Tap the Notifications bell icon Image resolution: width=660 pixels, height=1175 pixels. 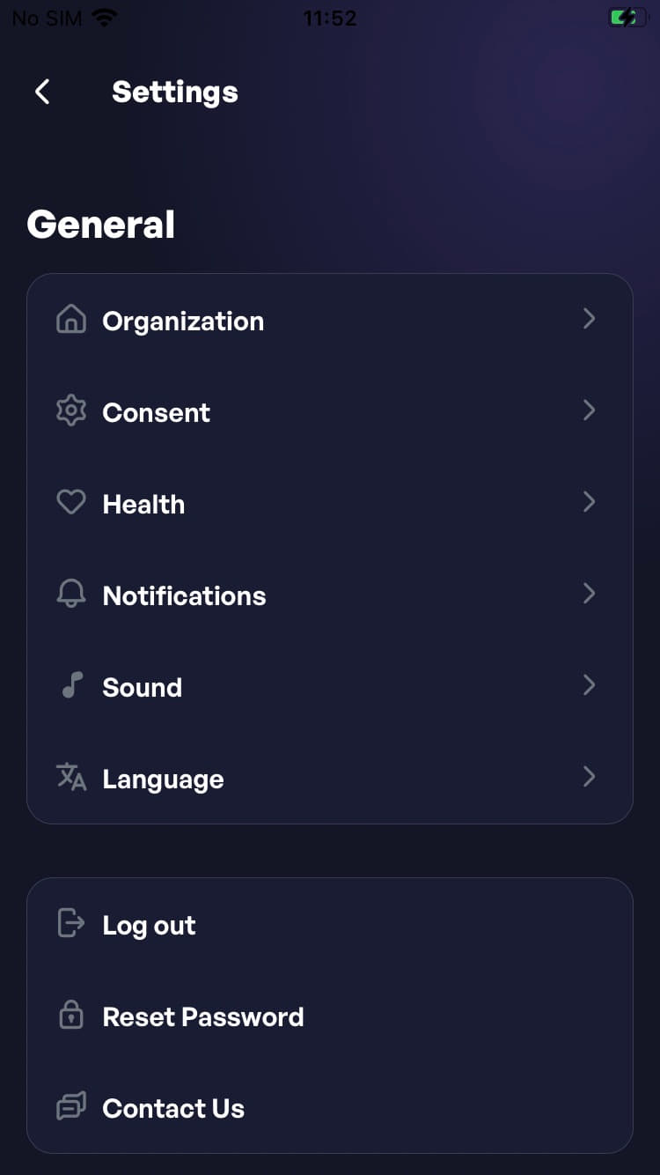tap(71, 595)
